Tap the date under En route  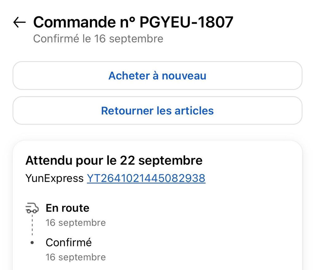76,223
